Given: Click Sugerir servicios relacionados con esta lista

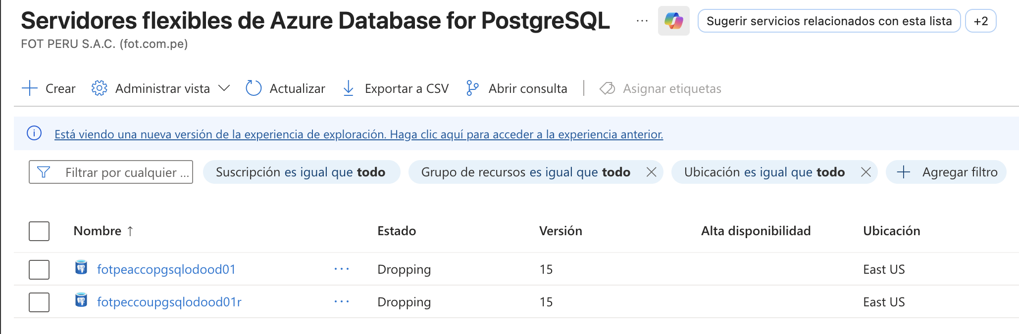Looking at the screenshot, I should point(829,21).
